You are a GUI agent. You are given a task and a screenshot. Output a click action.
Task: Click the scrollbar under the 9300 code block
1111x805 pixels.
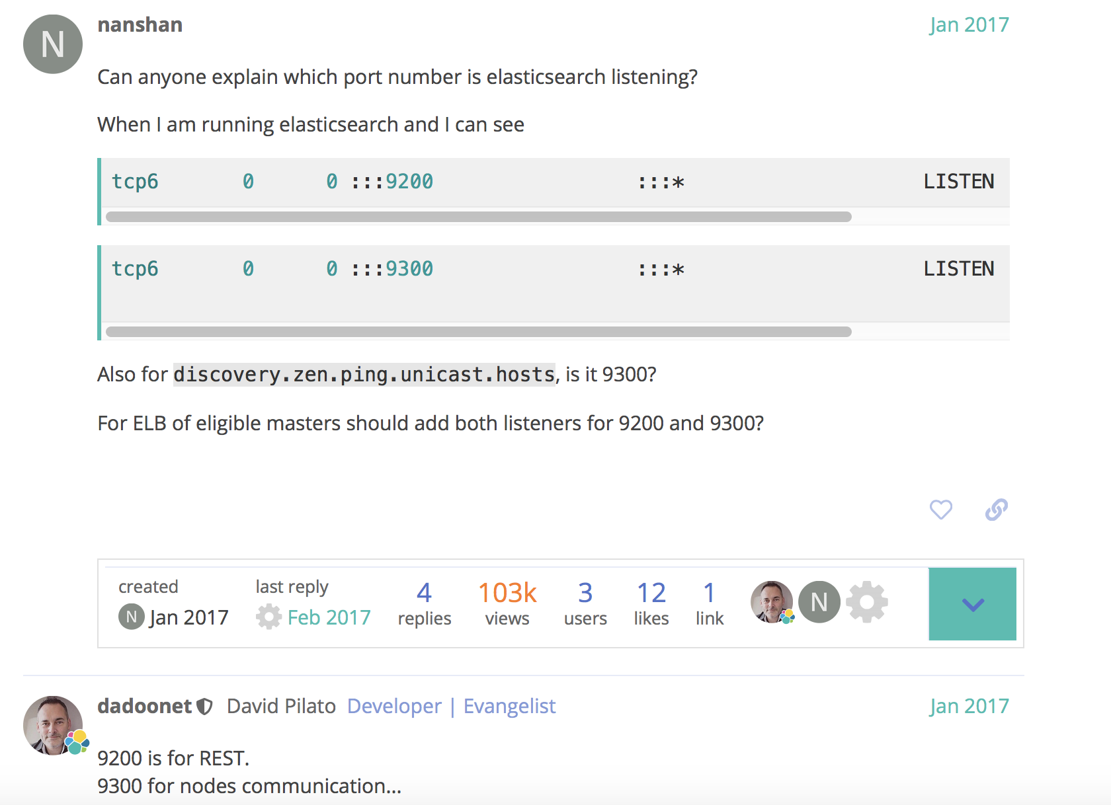(478, 332)
